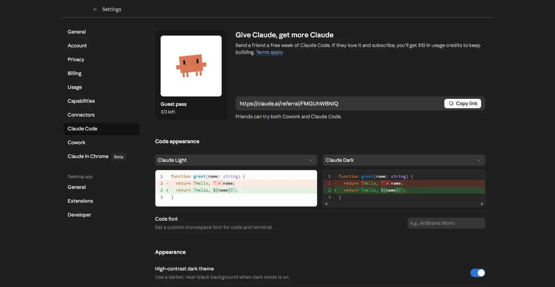The image size is (555, 287).
Task: Open the Billing settings page
Action: [101, 73]
